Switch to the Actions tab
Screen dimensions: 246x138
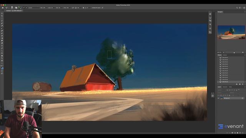(225, 55)
